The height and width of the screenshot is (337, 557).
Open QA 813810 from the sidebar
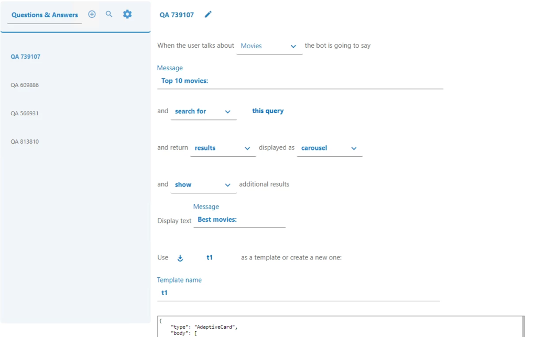(25, 142)
